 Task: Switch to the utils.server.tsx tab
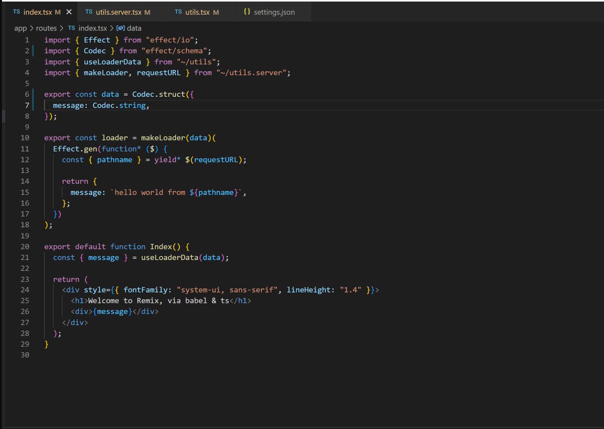119,12
